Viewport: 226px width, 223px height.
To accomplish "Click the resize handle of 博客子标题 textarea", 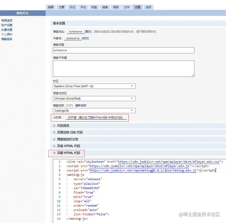I will pyautogui.click(x=193, y=75).
